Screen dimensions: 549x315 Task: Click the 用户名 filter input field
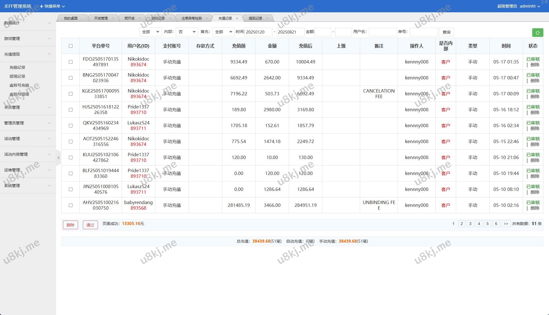383,32
